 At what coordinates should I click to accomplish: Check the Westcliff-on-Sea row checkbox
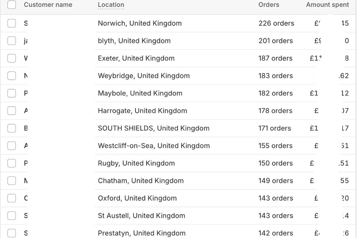pyautogui.click(x=12, y=146)
